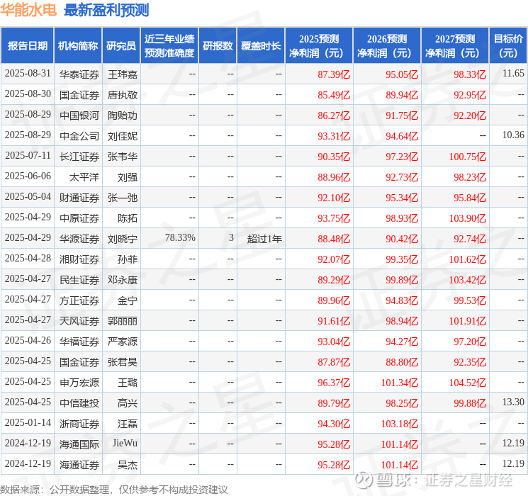
Task: Click the 天风证券 institution cell
Action: pos(79,321)
